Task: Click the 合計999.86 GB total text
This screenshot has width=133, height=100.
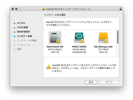Action: (x=79, y=52)
